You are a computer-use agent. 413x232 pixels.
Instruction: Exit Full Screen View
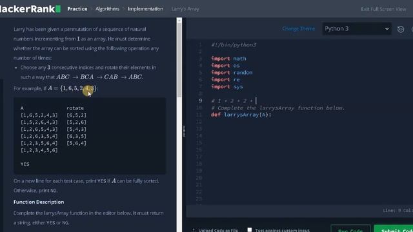383,9
